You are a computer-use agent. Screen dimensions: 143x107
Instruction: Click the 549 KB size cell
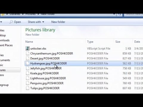click(x=127, y=78)
